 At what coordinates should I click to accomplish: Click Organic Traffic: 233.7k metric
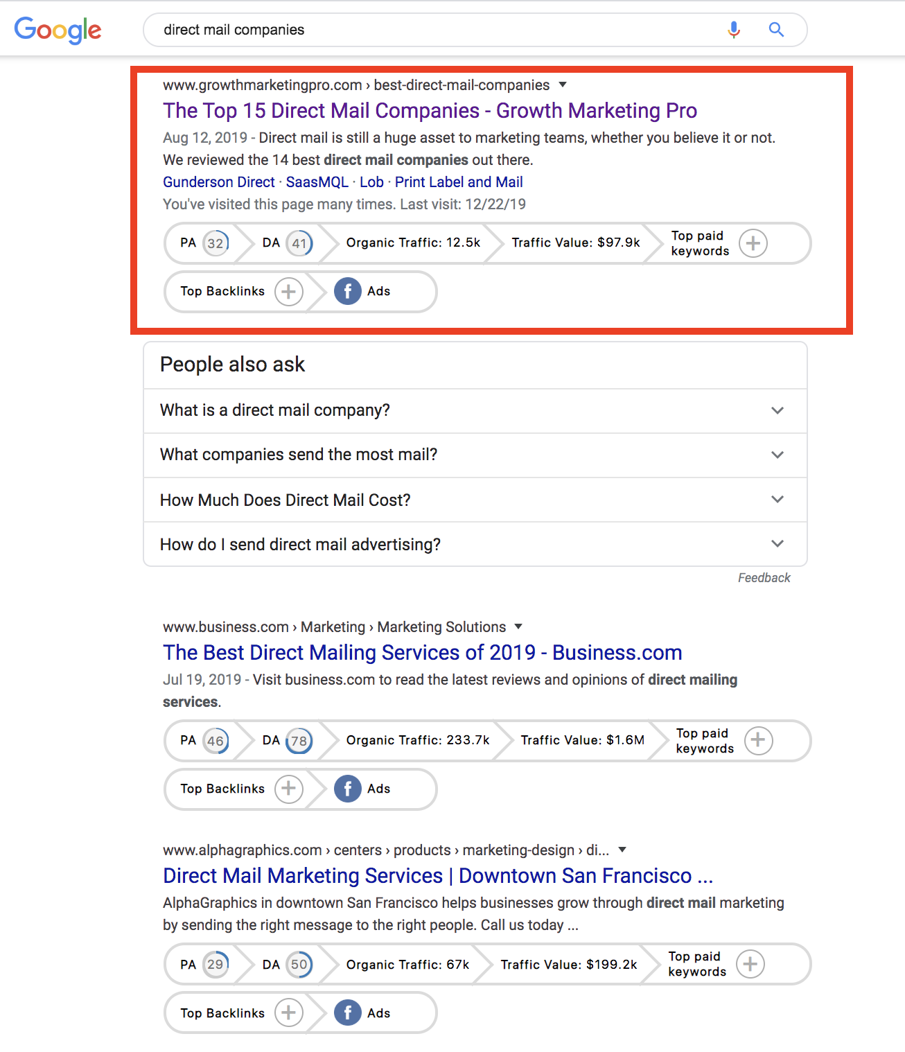418,740
